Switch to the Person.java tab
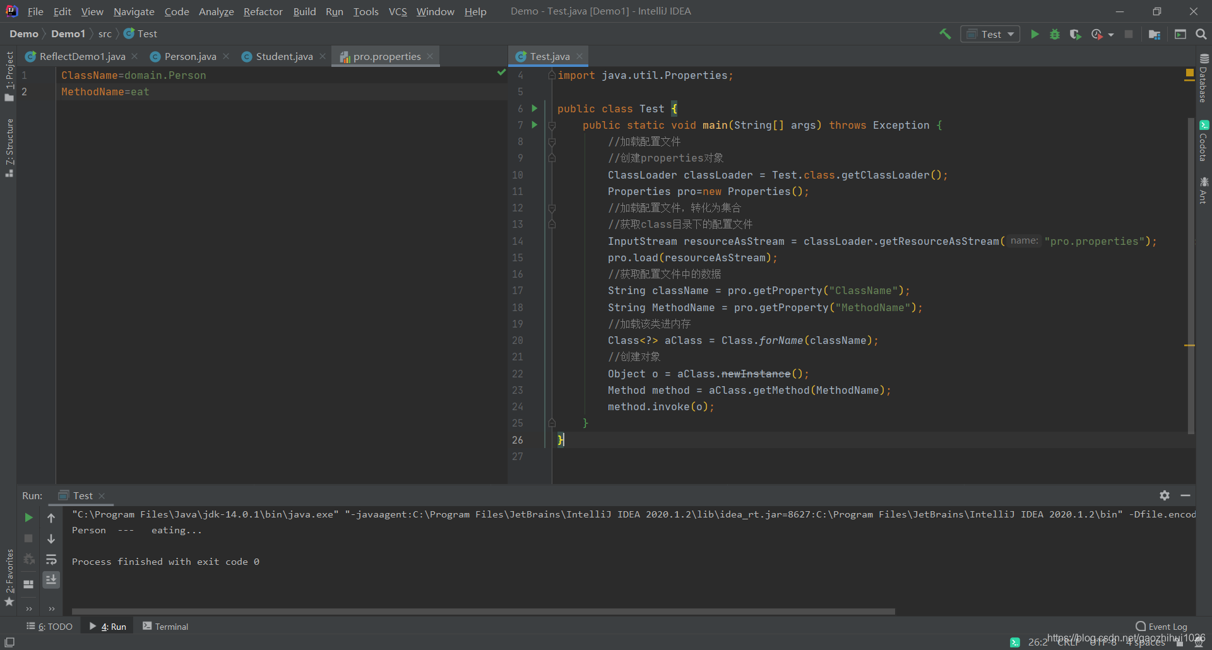Screen dimensions: 1212x650 tap(190, 56)
